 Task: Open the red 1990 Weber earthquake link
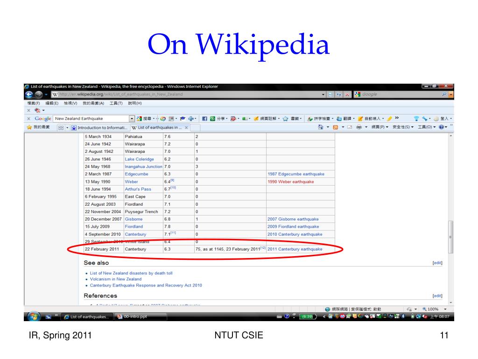click(290, 182)
